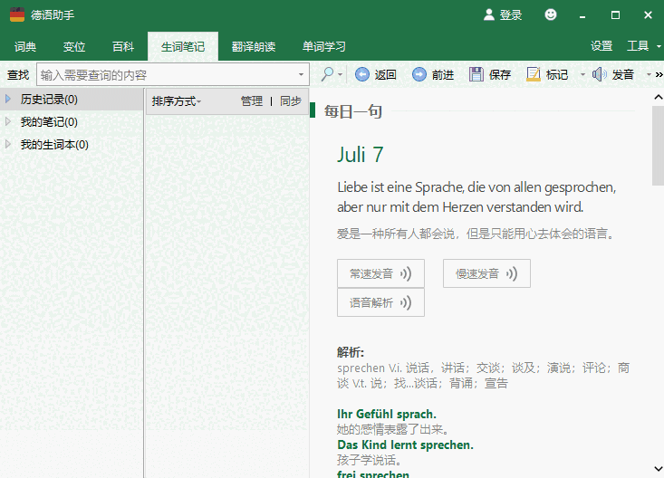Viewport: 664px width, 478px height.
Task: Select 历史记录(0) in the tree
Action: 49,100
